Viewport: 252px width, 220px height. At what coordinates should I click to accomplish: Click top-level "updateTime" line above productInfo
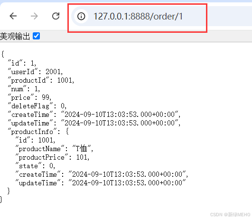pos(94,123)
